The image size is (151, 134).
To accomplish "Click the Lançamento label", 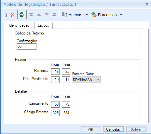I will tap(39, 103).
